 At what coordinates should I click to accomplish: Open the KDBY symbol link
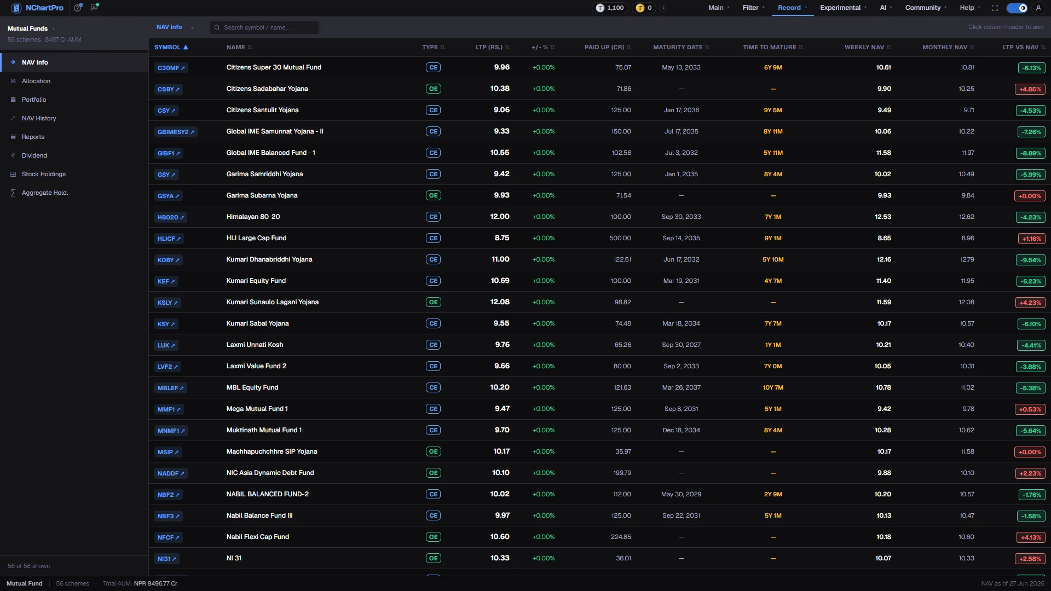(x=168, y=260)
